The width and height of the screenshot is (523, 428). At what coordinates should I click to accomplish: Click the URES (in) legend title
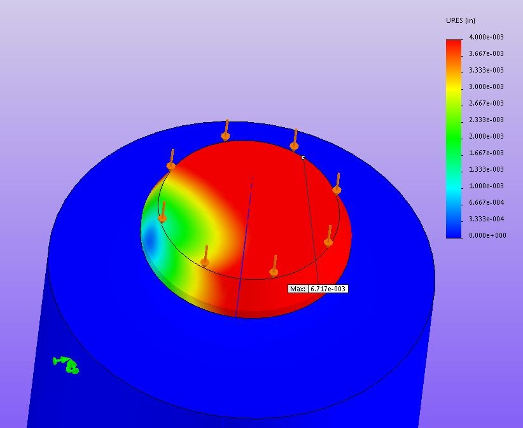460,20
